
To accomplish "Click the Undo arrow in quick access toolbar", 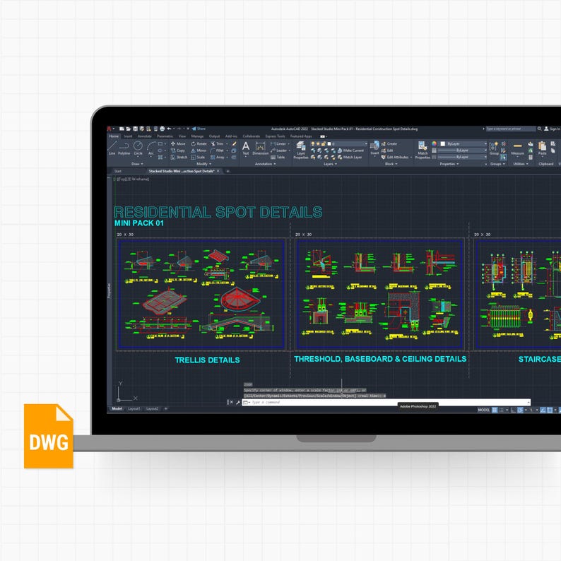I will coord(169,129).
